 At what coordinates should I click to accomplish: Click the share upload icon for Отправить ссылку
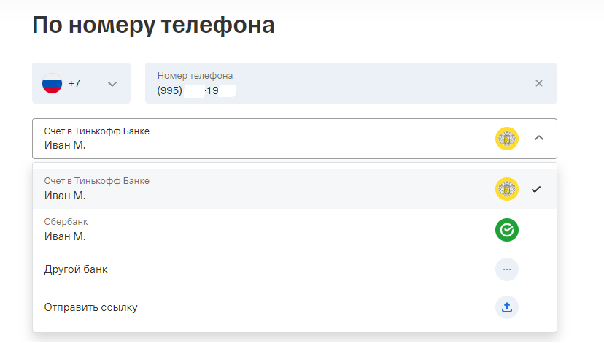(507, 307)
